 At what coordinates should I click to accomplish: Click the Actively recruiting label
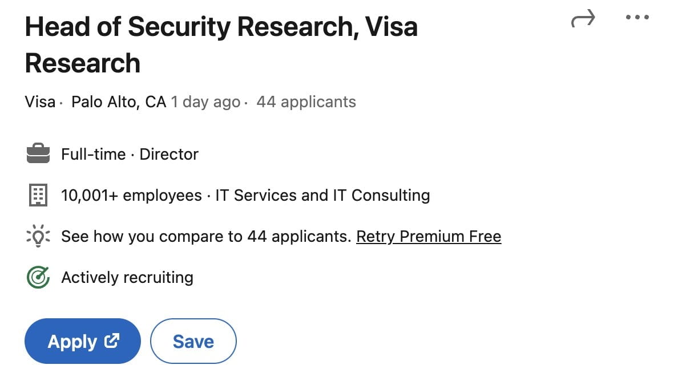(127, 278)
